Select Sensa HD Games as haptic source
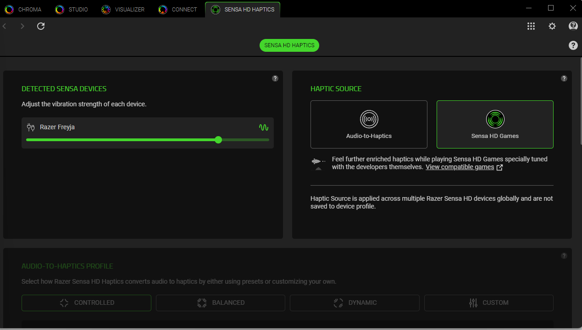Image resolution: width=582 pixels, height=330 pixels. click(495, 124)
